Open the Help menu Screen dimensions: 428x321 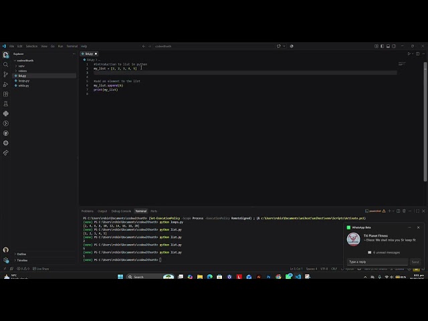pyautogui.click(x=84, y=46)
